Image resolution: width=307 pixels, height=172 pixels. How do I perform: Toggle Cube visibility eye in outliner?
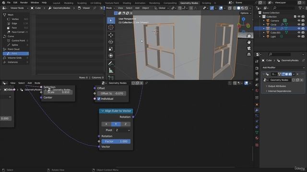299,29
